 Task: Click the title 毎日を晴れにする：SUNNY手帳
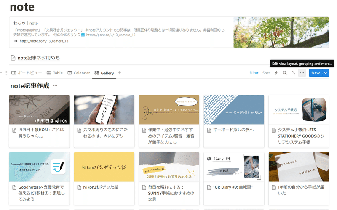pos(171,193)
